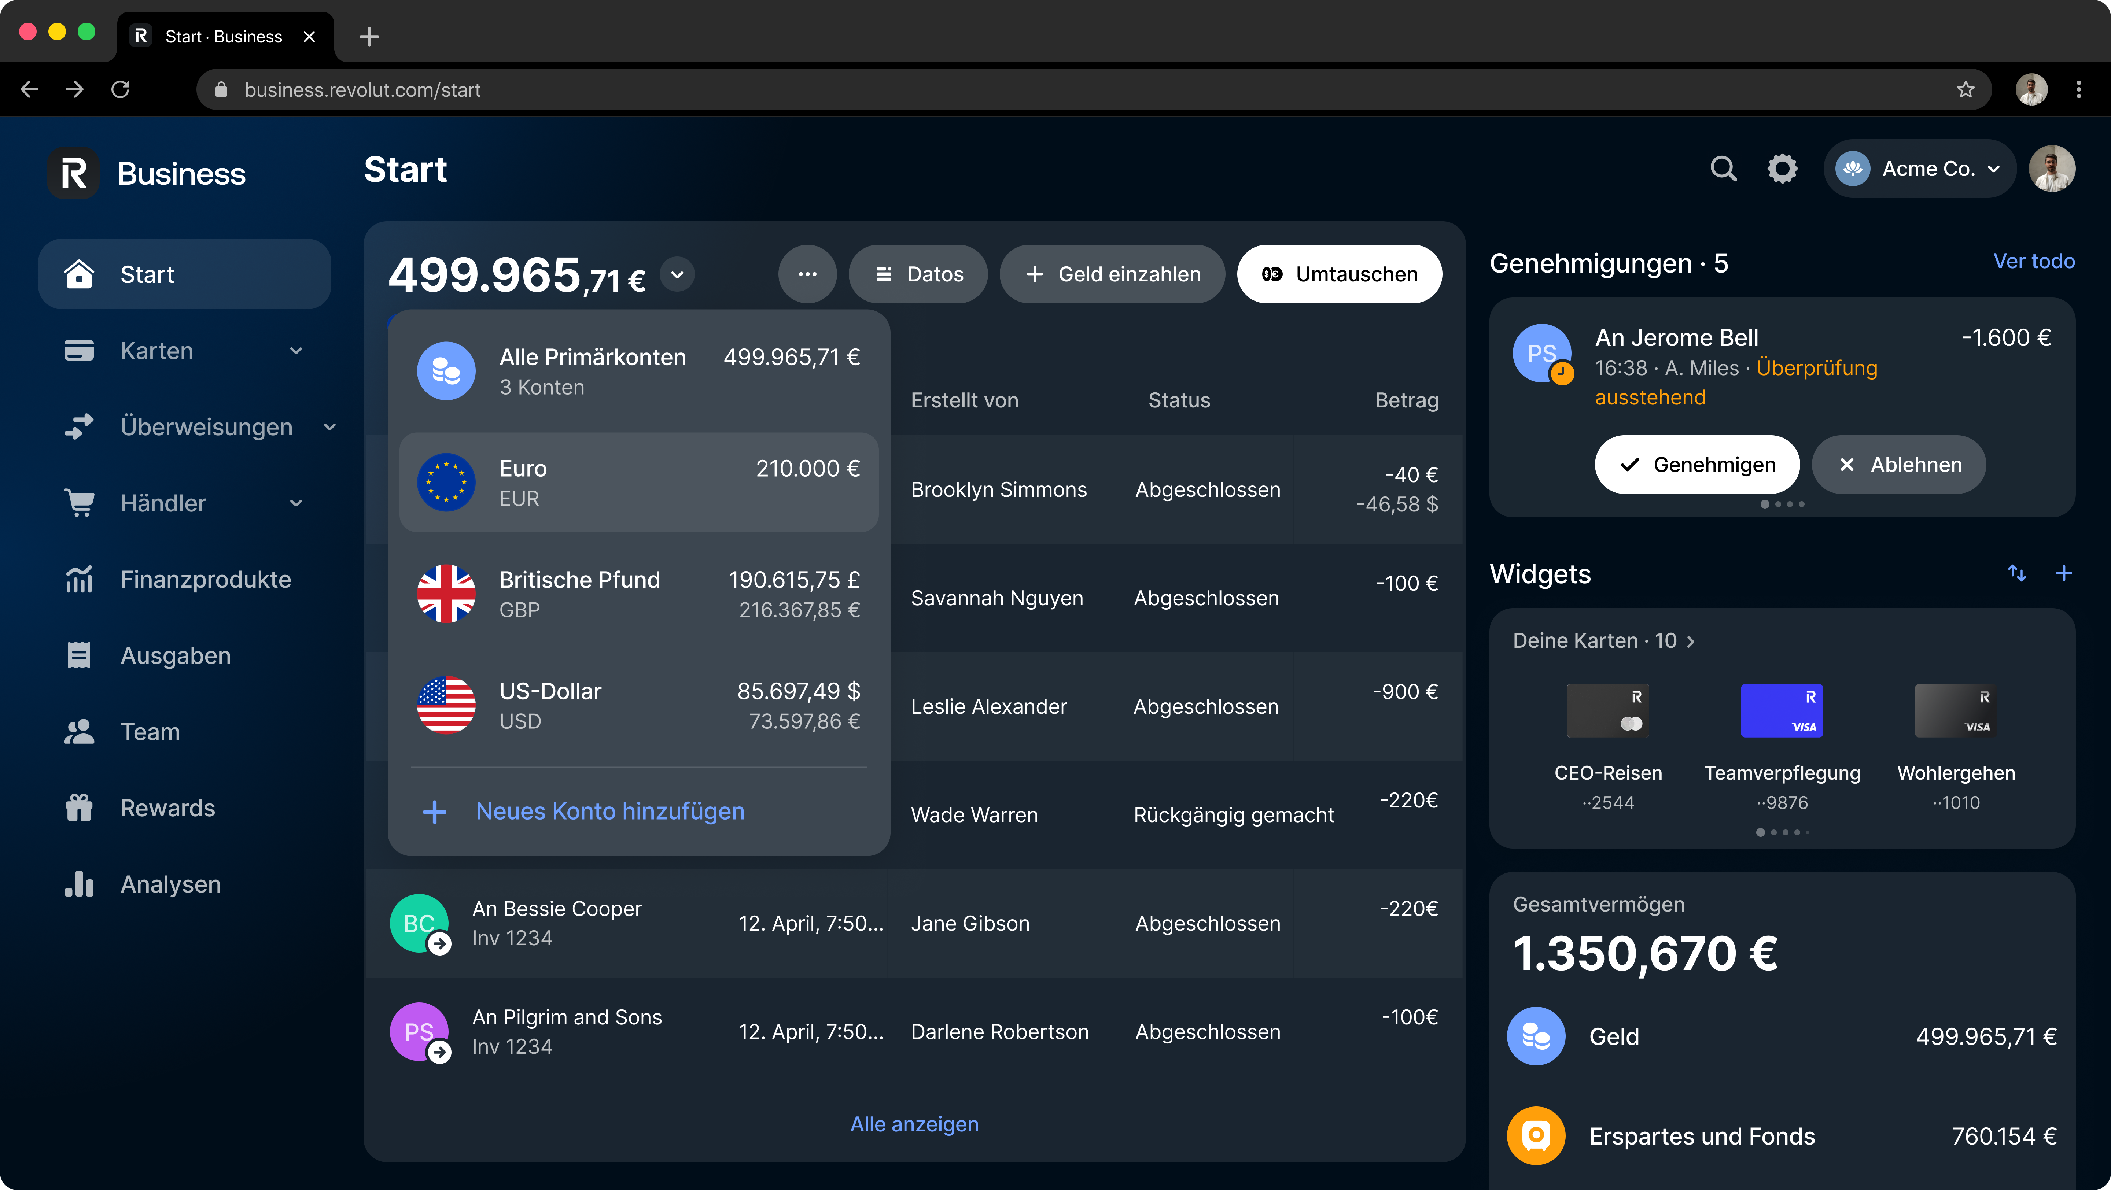Open Deine Karten list via chevron
The image size is (2111, 1190).
[1690, 641]
